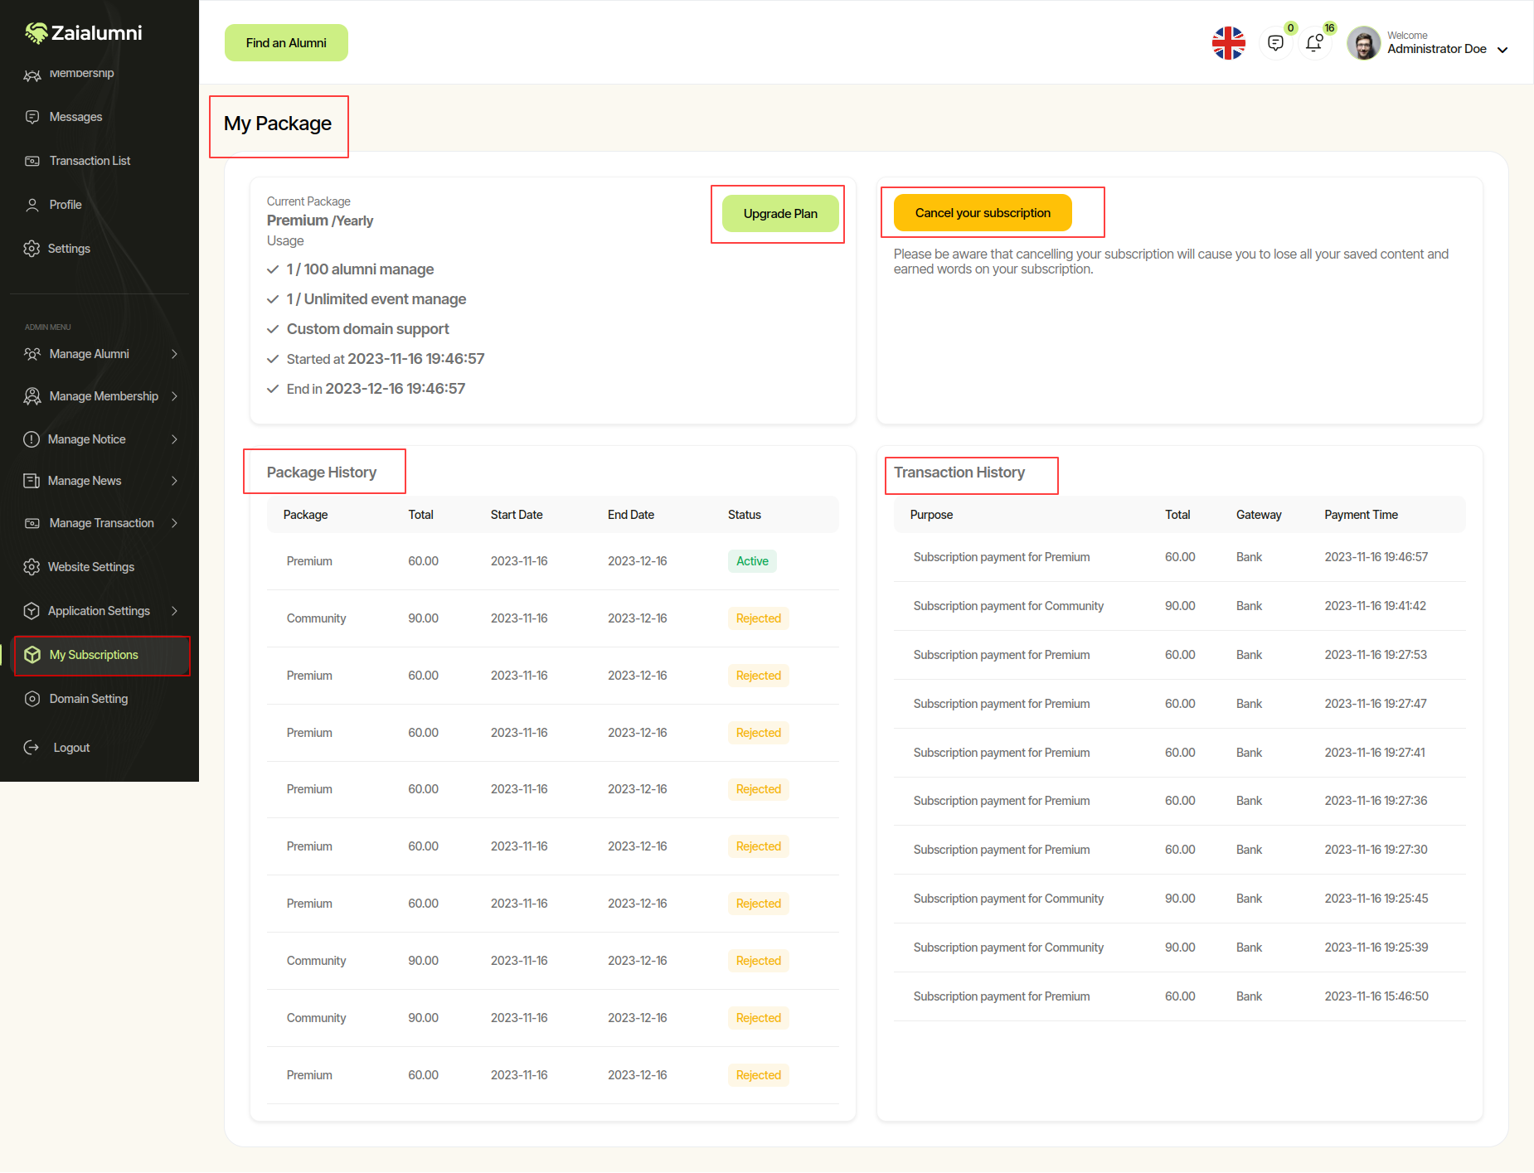
Task: Click the Website Settings gear icon
Action: pyautogui.click(x=32, y=567)
